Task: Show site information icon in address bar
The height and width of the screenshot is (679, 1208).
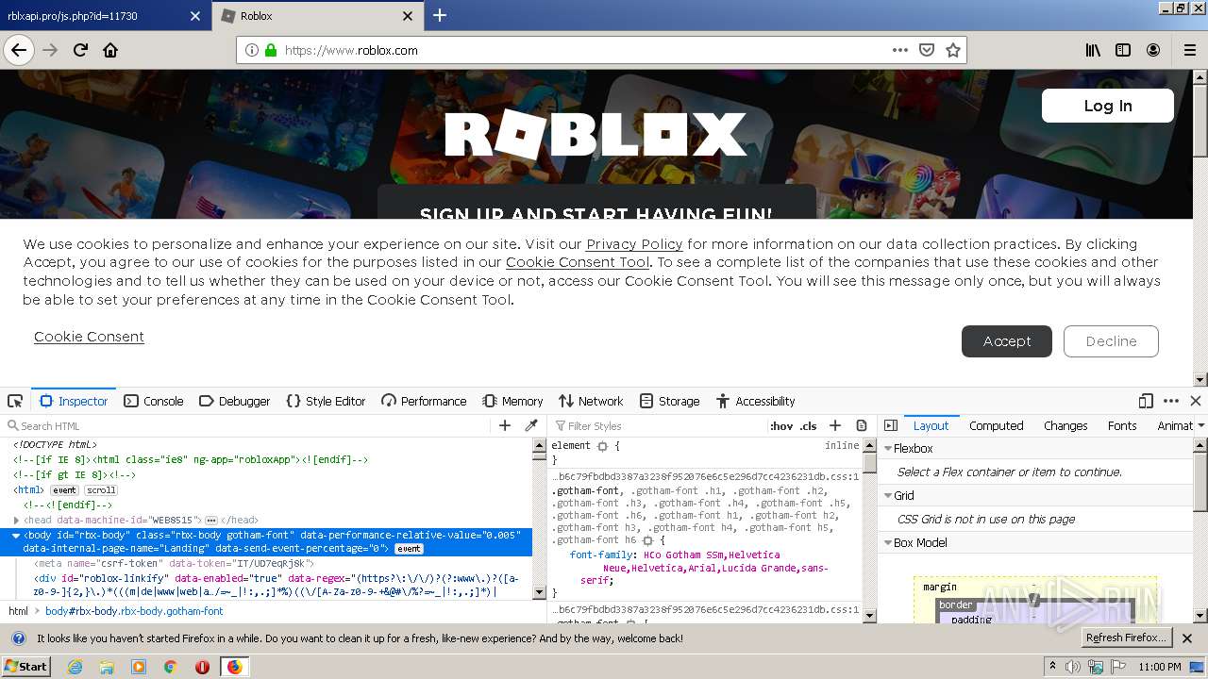Action: [x=252, y=50]
